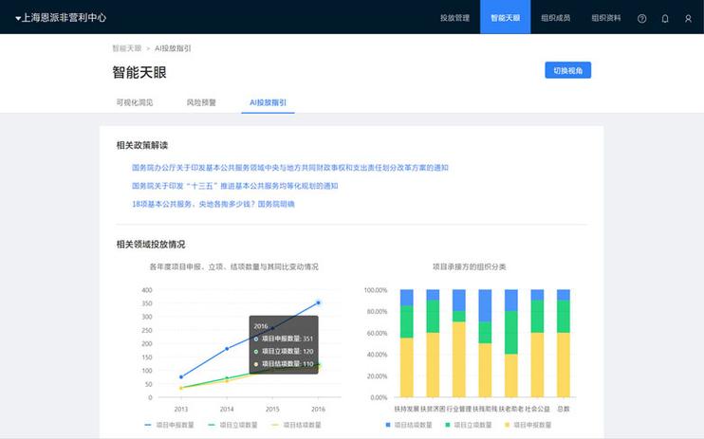Toggle 项目结项数量 legend in bar chart

411,425
